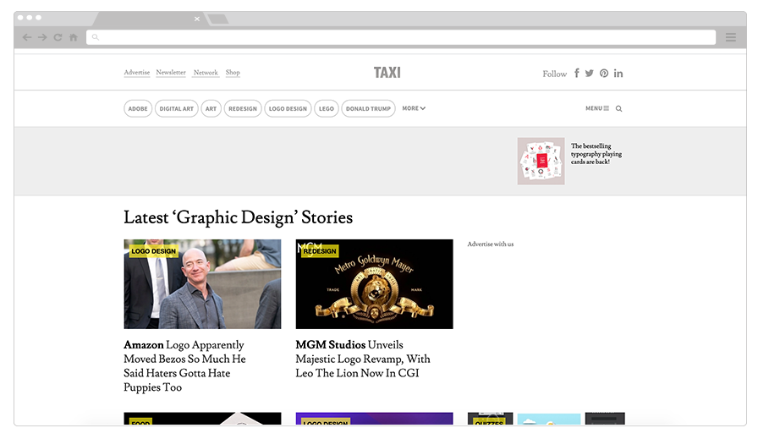Open TAXI's Twitter icon
Screen dimensions: 758x439
pos(590,73)
